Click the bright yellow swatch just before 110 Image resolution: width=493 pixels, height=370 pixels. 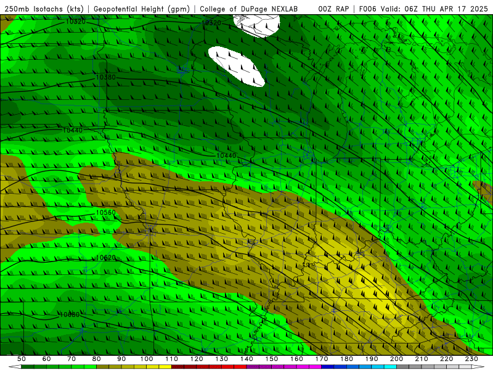[x=165, y=366]
